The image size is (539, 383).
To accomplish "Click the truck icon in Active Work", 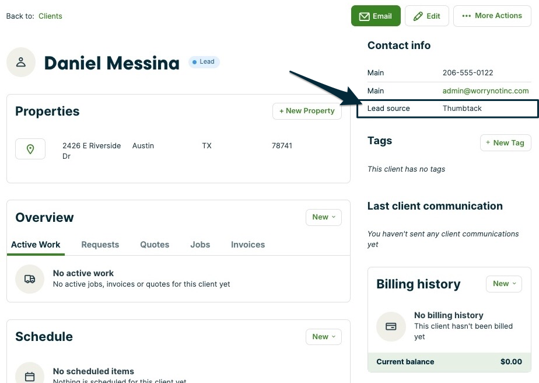I will pos(30,279).
